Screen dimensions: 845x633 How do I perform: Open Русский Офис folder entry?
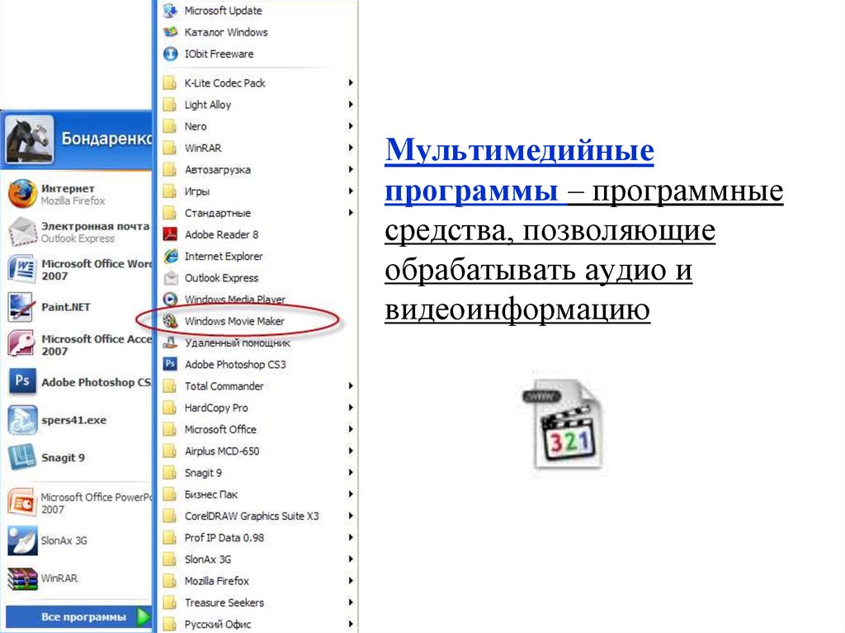pyautogui.click(x=258, y=624)
